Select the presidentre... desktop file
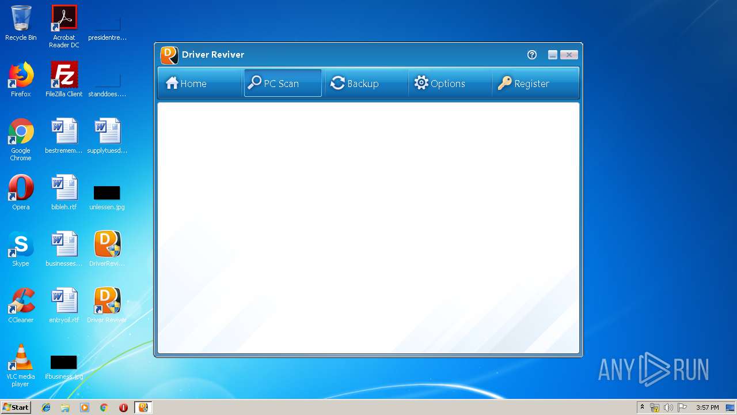 click(x=107, y=29)
